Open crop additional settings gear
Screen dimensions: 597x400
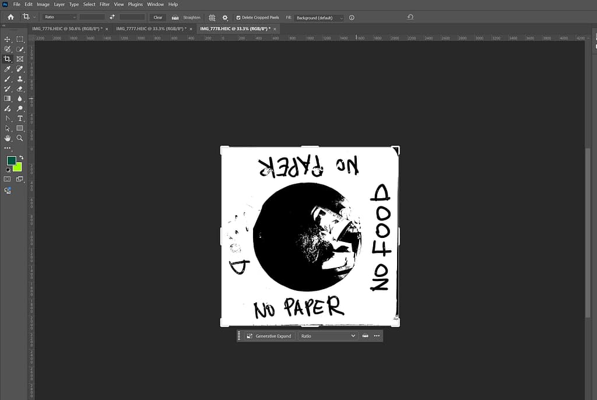coord(225,17)
